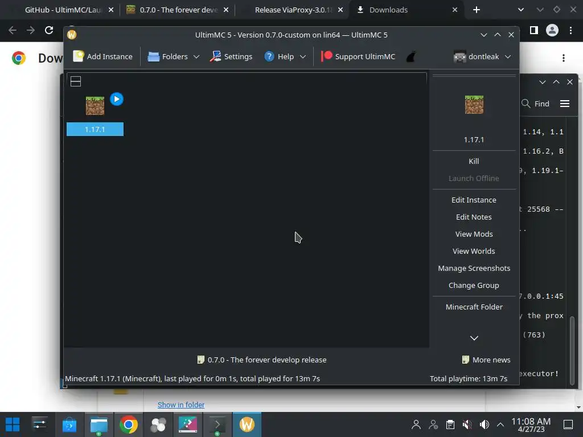583x437 pixels.
Task: Open the terminal icon in taskbar
Action: click(217, 424)
